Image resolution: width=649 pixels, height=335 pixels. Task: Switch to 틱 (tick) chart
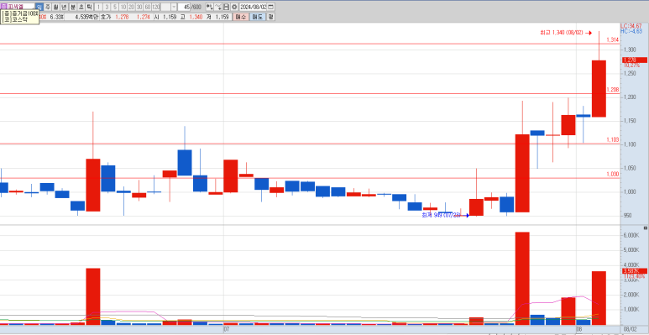click(x=89, y=7)
